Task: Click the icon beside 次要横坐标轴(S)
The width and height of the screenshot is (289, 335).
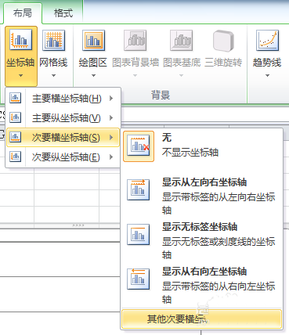Action: click(16, 137)
